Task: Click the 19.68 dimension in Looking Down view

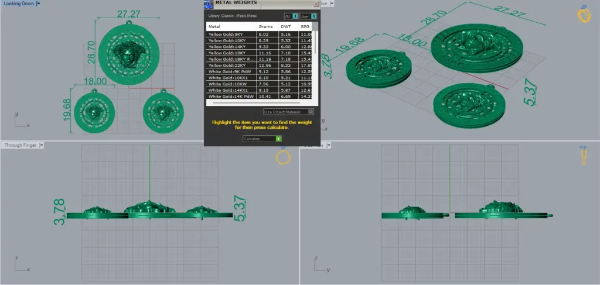Action: point(67,111)
